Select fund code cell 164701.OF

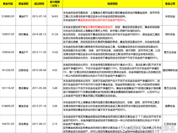[x=8, y=124]
